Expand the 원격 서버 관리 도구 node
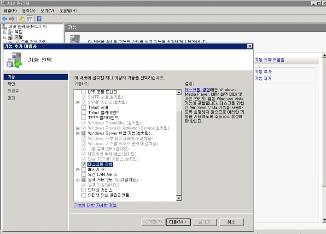The image size is (326, 234). [x=78, y=180]
